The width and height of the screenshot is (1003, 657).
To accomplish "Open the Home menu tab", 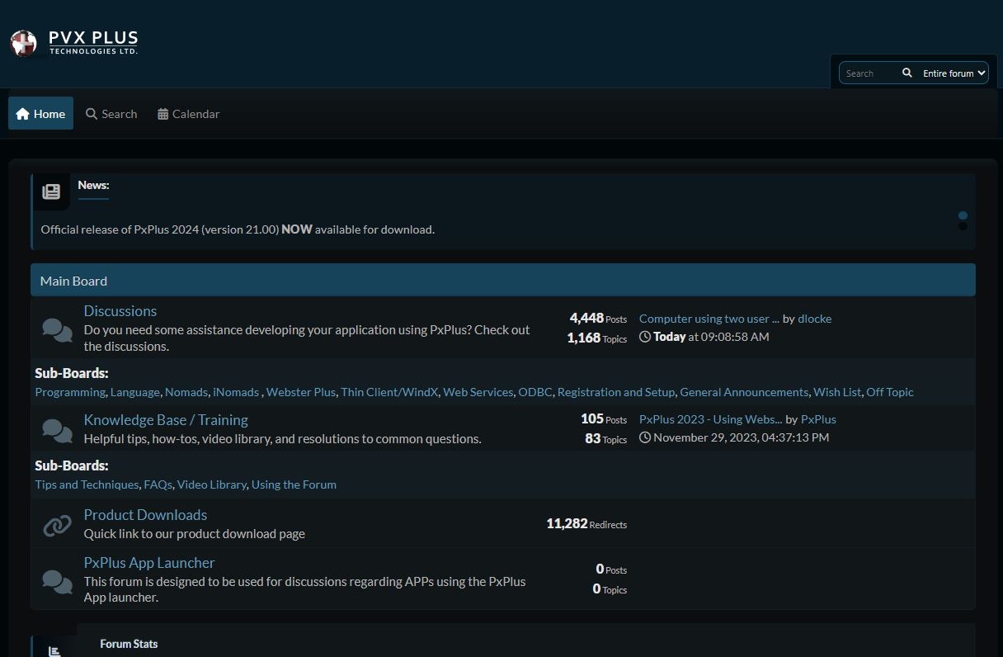I will 40,114.
